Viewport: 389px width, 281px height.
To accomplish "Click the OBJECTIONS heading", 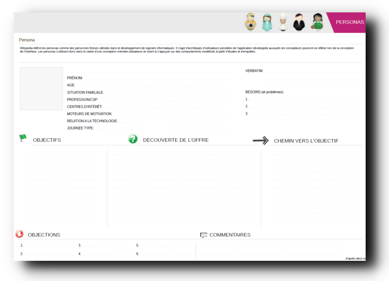I will [x=44, y=235].
